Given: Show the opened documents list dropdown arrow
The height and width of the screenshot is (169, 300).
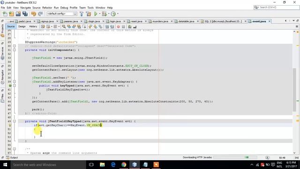Looking at the screenshot, I should pos(293,21).
